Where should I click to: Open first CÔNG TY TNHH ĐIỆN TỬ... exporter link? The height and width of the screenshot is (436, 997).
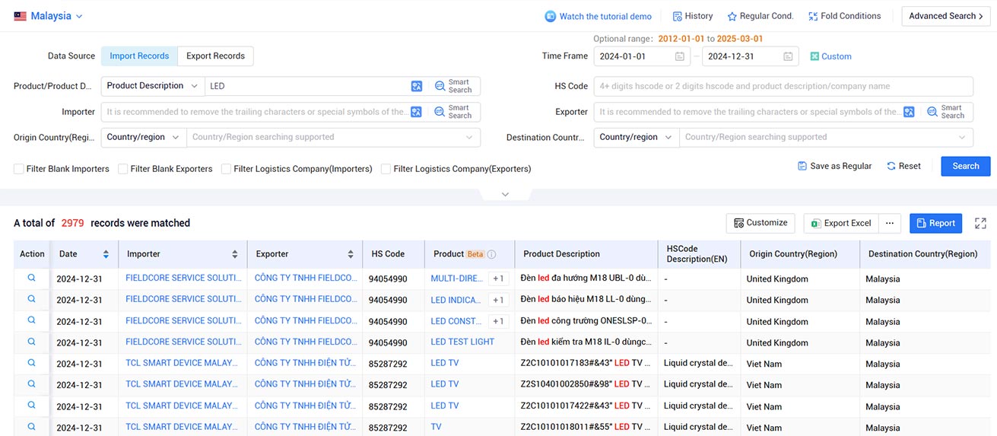[x=306, y=363]
